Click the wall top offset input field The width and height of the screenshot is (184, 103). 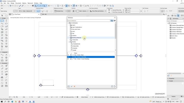[x=135, y=10]
